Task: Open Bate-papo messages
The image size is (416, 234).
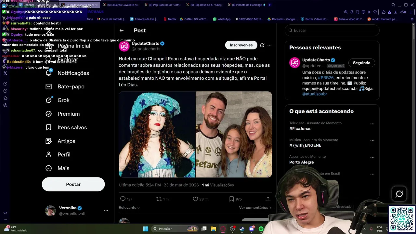Action: 71,86
